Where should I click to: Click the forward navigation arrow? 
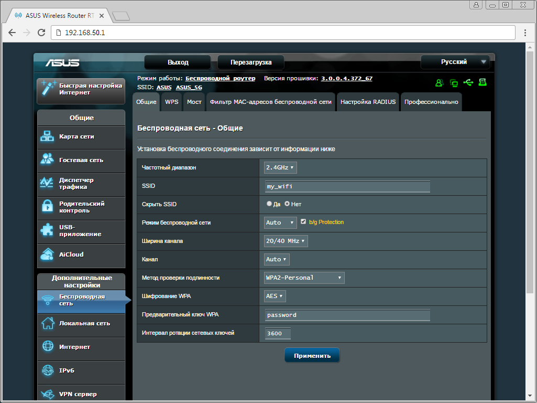coord(27,33)
